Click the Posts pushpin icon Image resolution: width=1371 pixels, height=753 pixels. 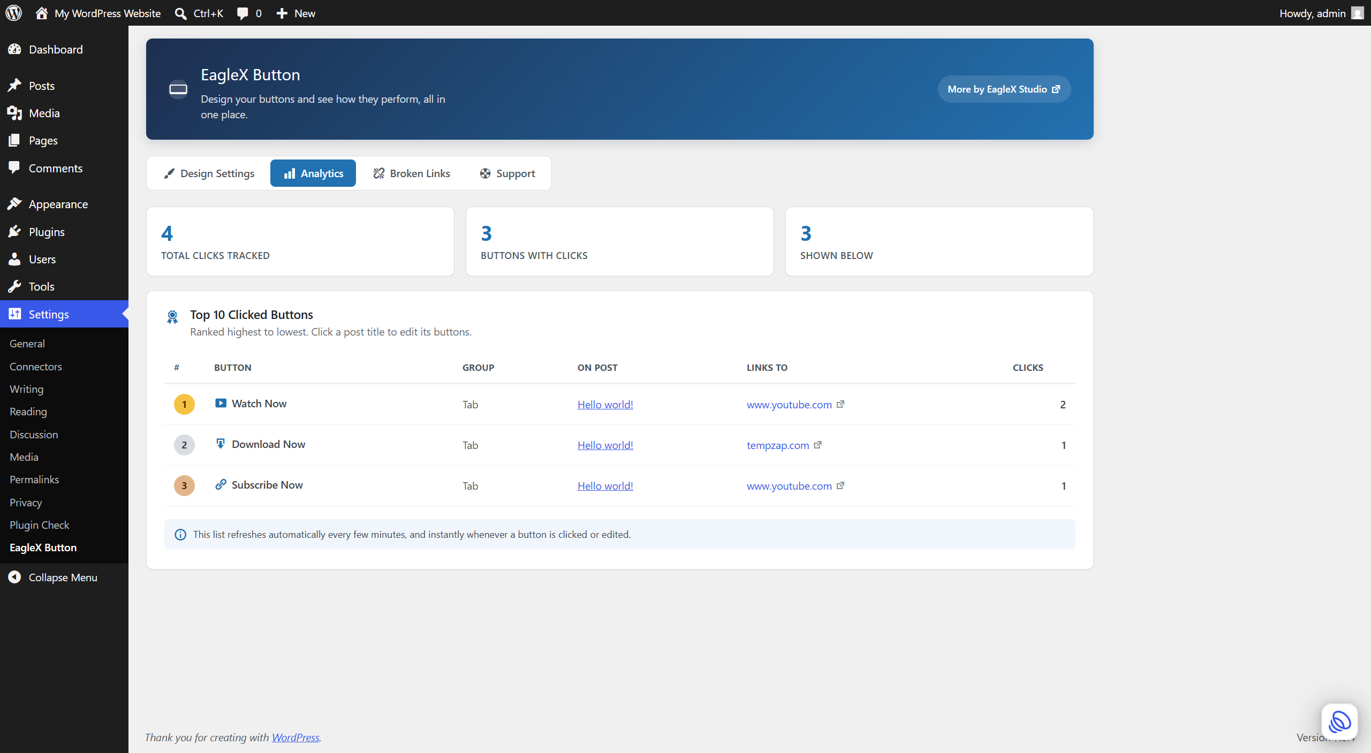tap(14, 86)
